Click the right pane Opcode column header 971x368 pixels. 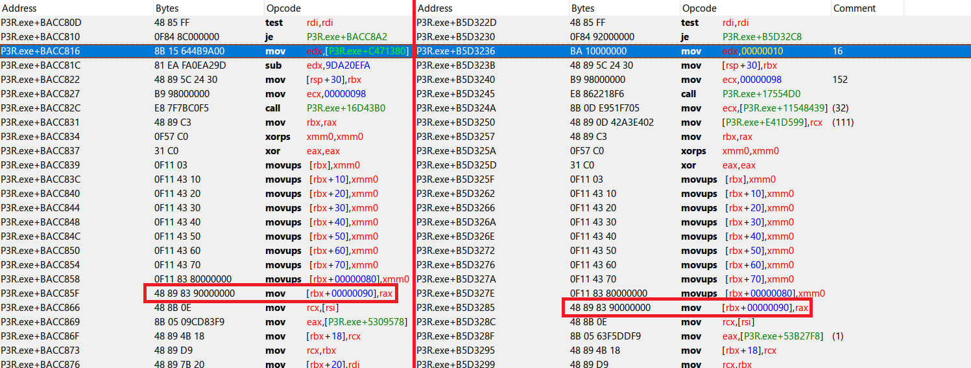pos(699,8)
